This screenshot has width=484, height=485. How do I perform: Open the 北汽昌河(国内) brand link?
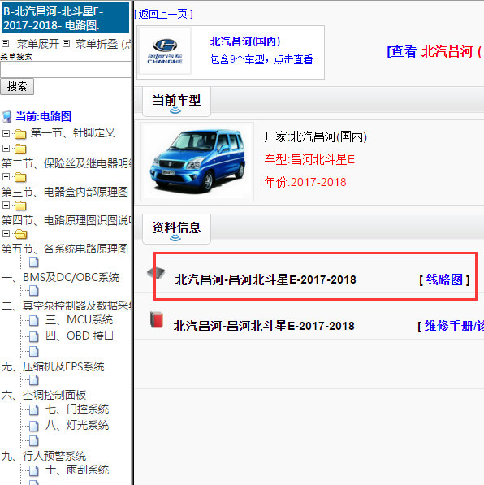coord(245,41)
